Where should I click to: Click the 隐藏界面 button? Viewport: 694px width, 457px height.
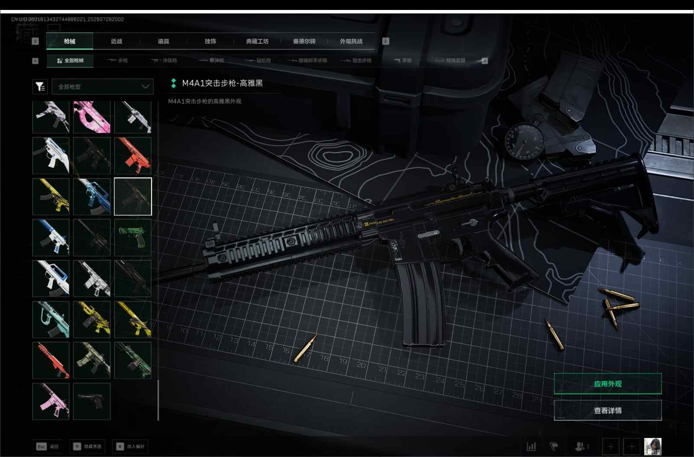coord(87,446)
